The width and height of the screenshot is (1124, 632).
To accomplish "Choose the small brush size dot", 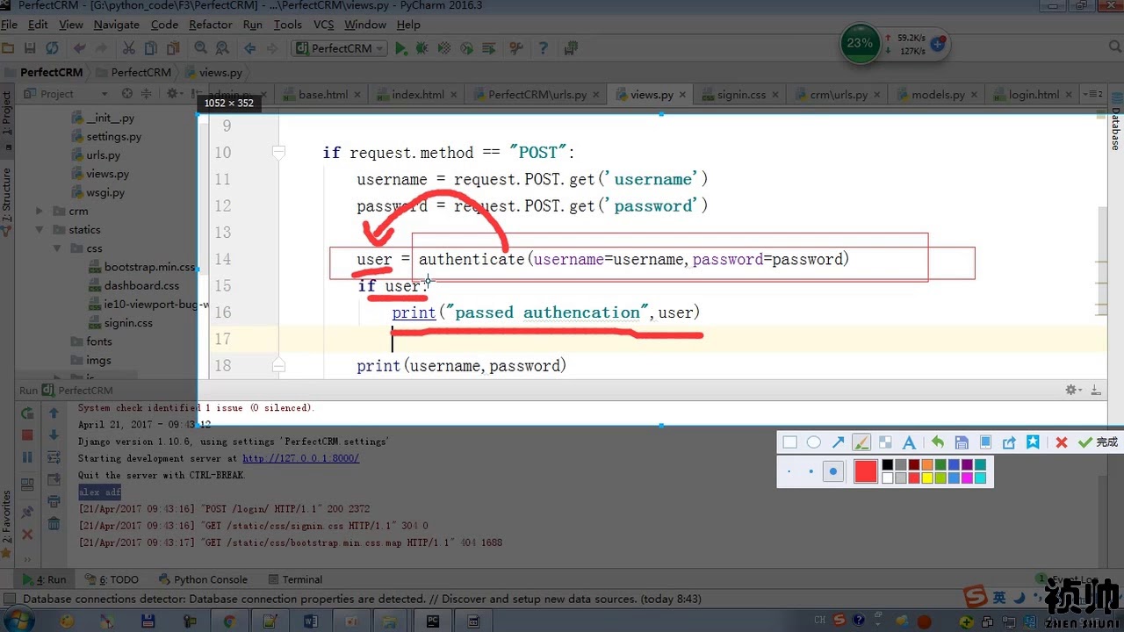I will click(789, 471).
